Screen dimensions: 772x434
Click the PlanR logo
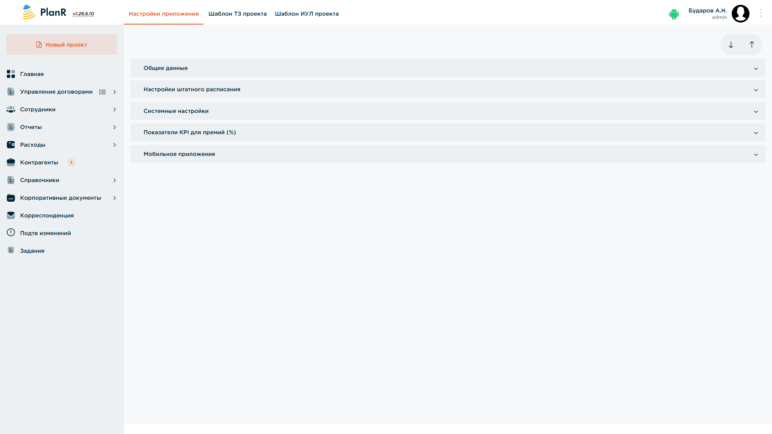coord(44,12)
